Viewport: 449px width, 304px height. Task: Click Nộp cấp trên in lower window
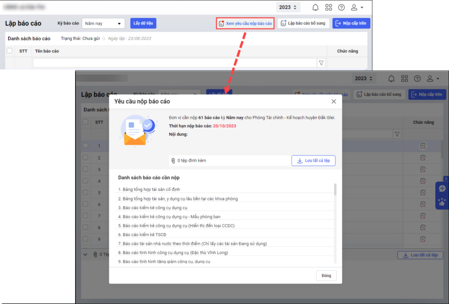[x=427, y=94]
